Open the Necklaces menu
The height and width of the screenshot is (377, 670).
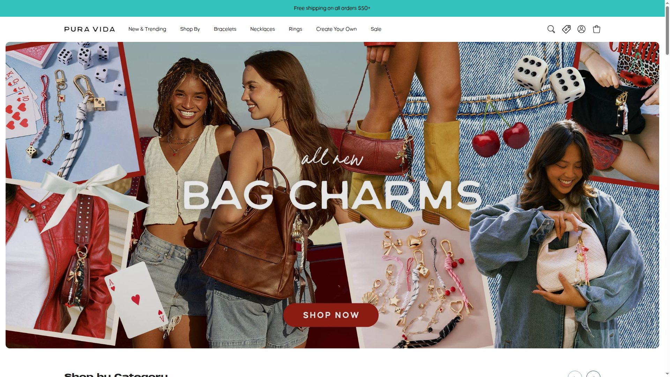tap(262, 29)
